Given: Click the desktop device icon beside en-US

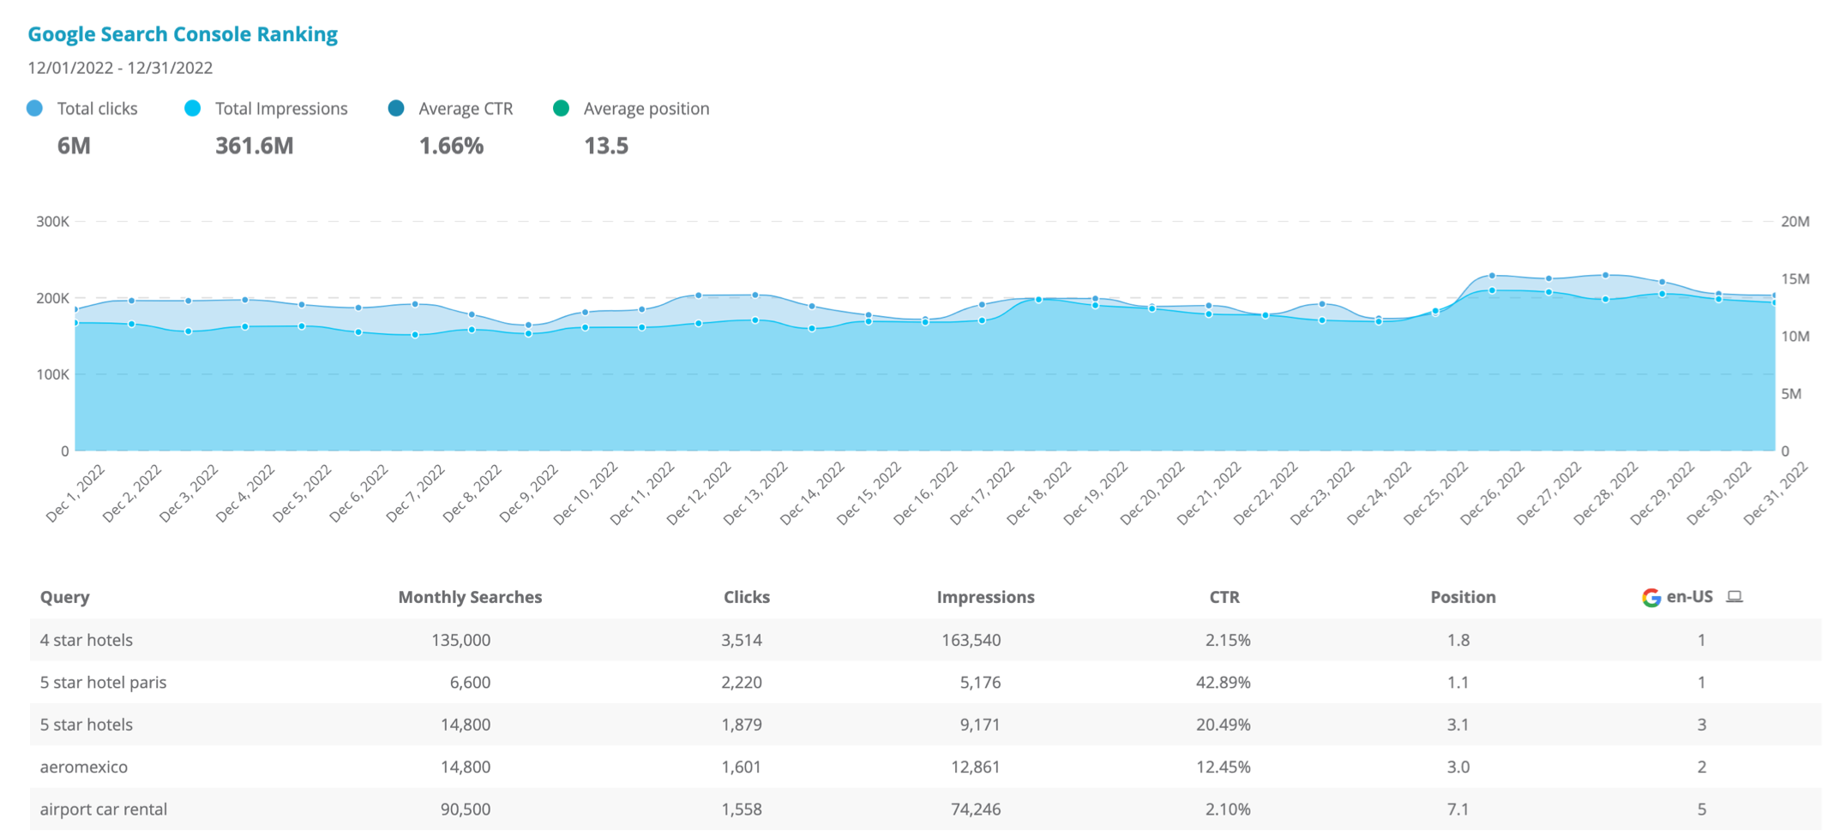Looking at the screenshot, I should 1735,597.
